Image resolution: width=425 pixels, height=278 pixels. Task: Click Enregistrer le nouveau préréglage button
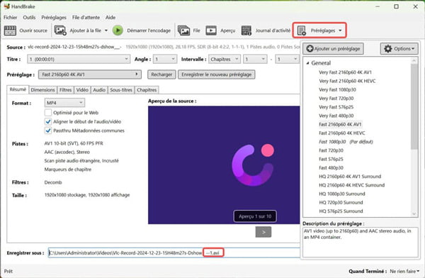[x=217, y=74]
